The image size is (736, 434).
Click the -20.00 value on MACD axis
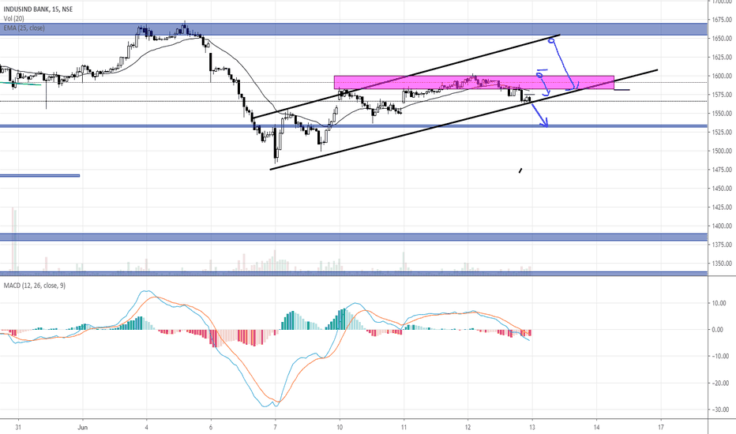pyautogui.click(x=719, y=383)
